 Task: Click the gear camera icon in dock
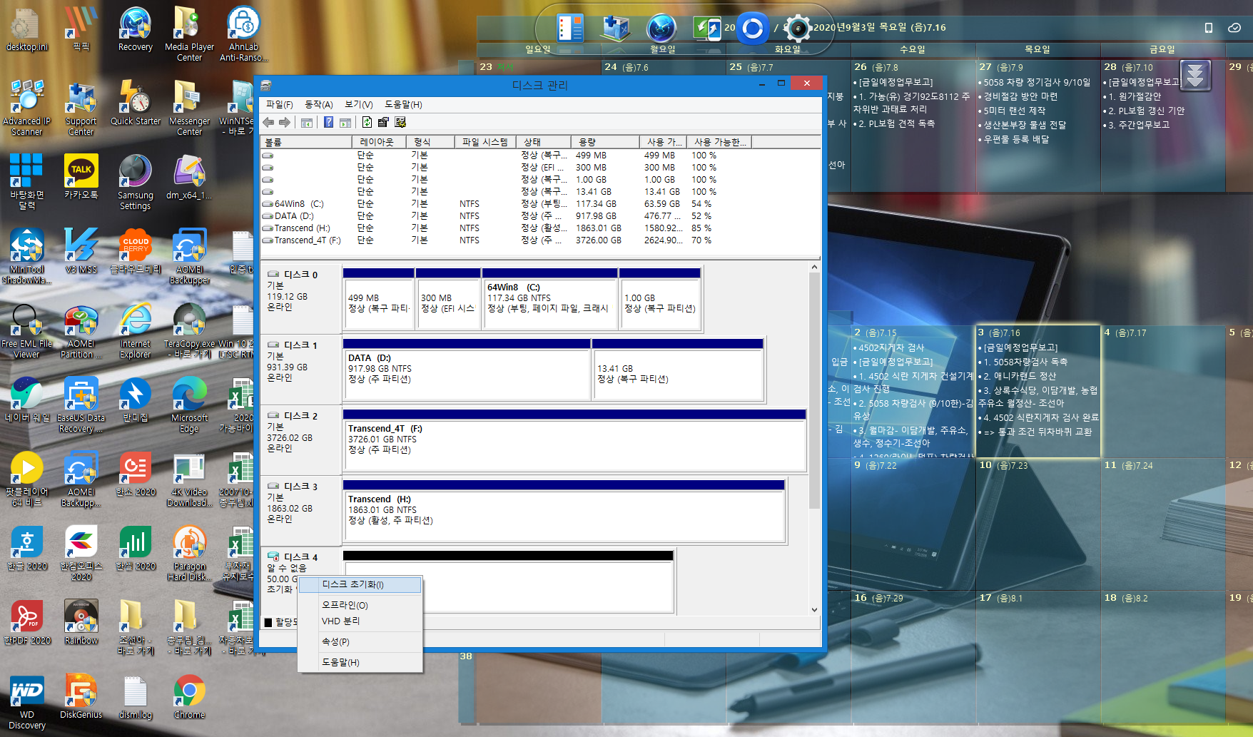coord(797,29)
